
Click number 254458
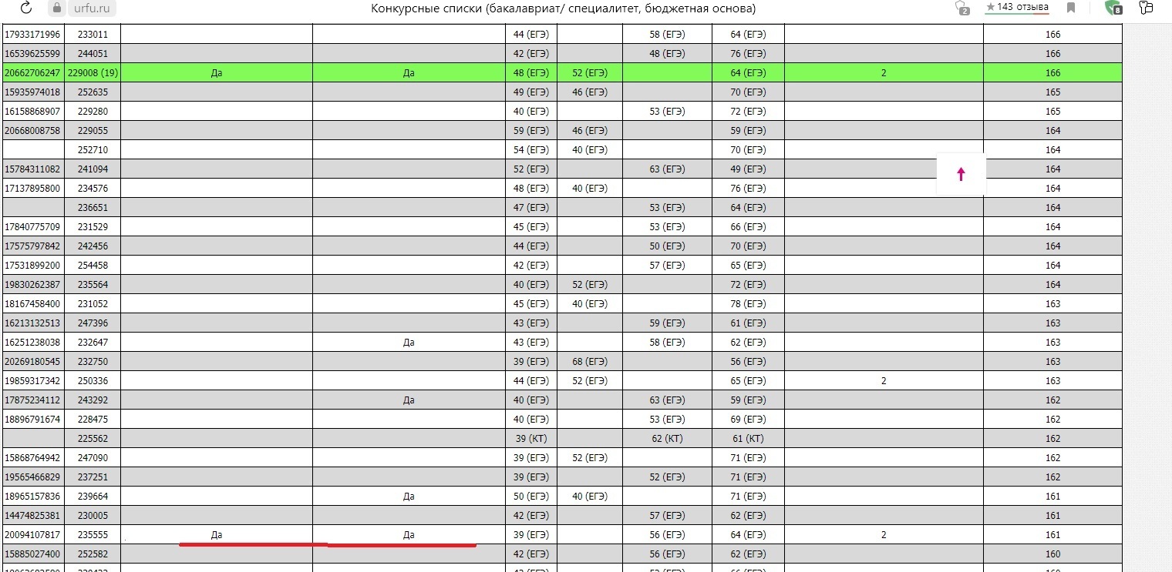point(93,266)
